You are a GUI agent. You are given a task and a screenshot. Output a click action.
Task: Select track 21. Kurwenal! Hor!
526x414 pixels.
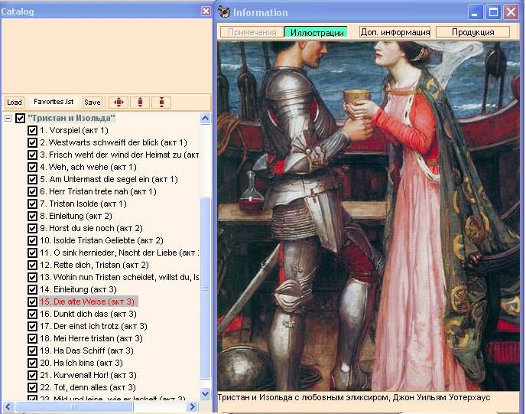(x=88, y=376)
